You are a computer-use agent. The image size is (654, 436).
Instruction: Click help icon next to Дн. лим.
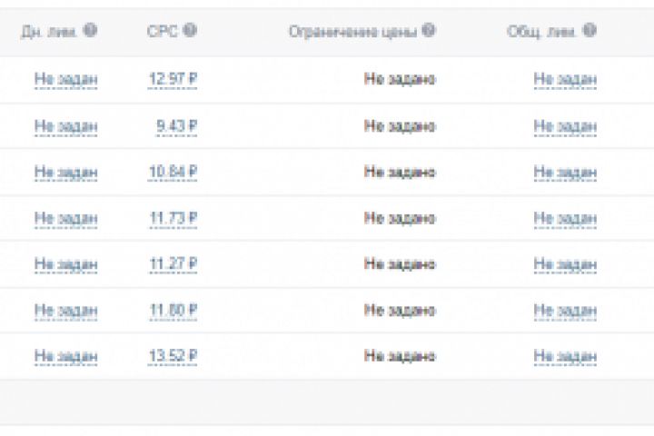pos(90,31)
